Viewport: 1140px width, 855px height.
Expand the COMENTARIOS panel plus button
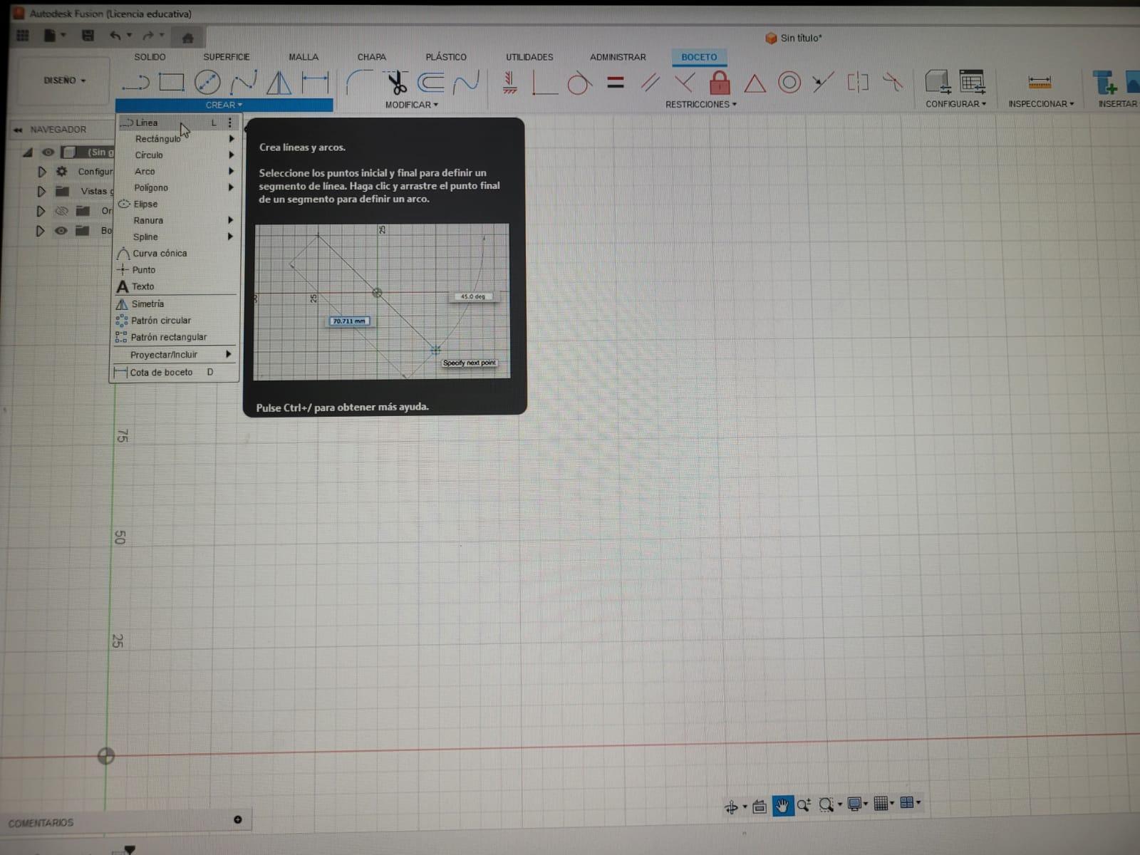tap(238, 820)
